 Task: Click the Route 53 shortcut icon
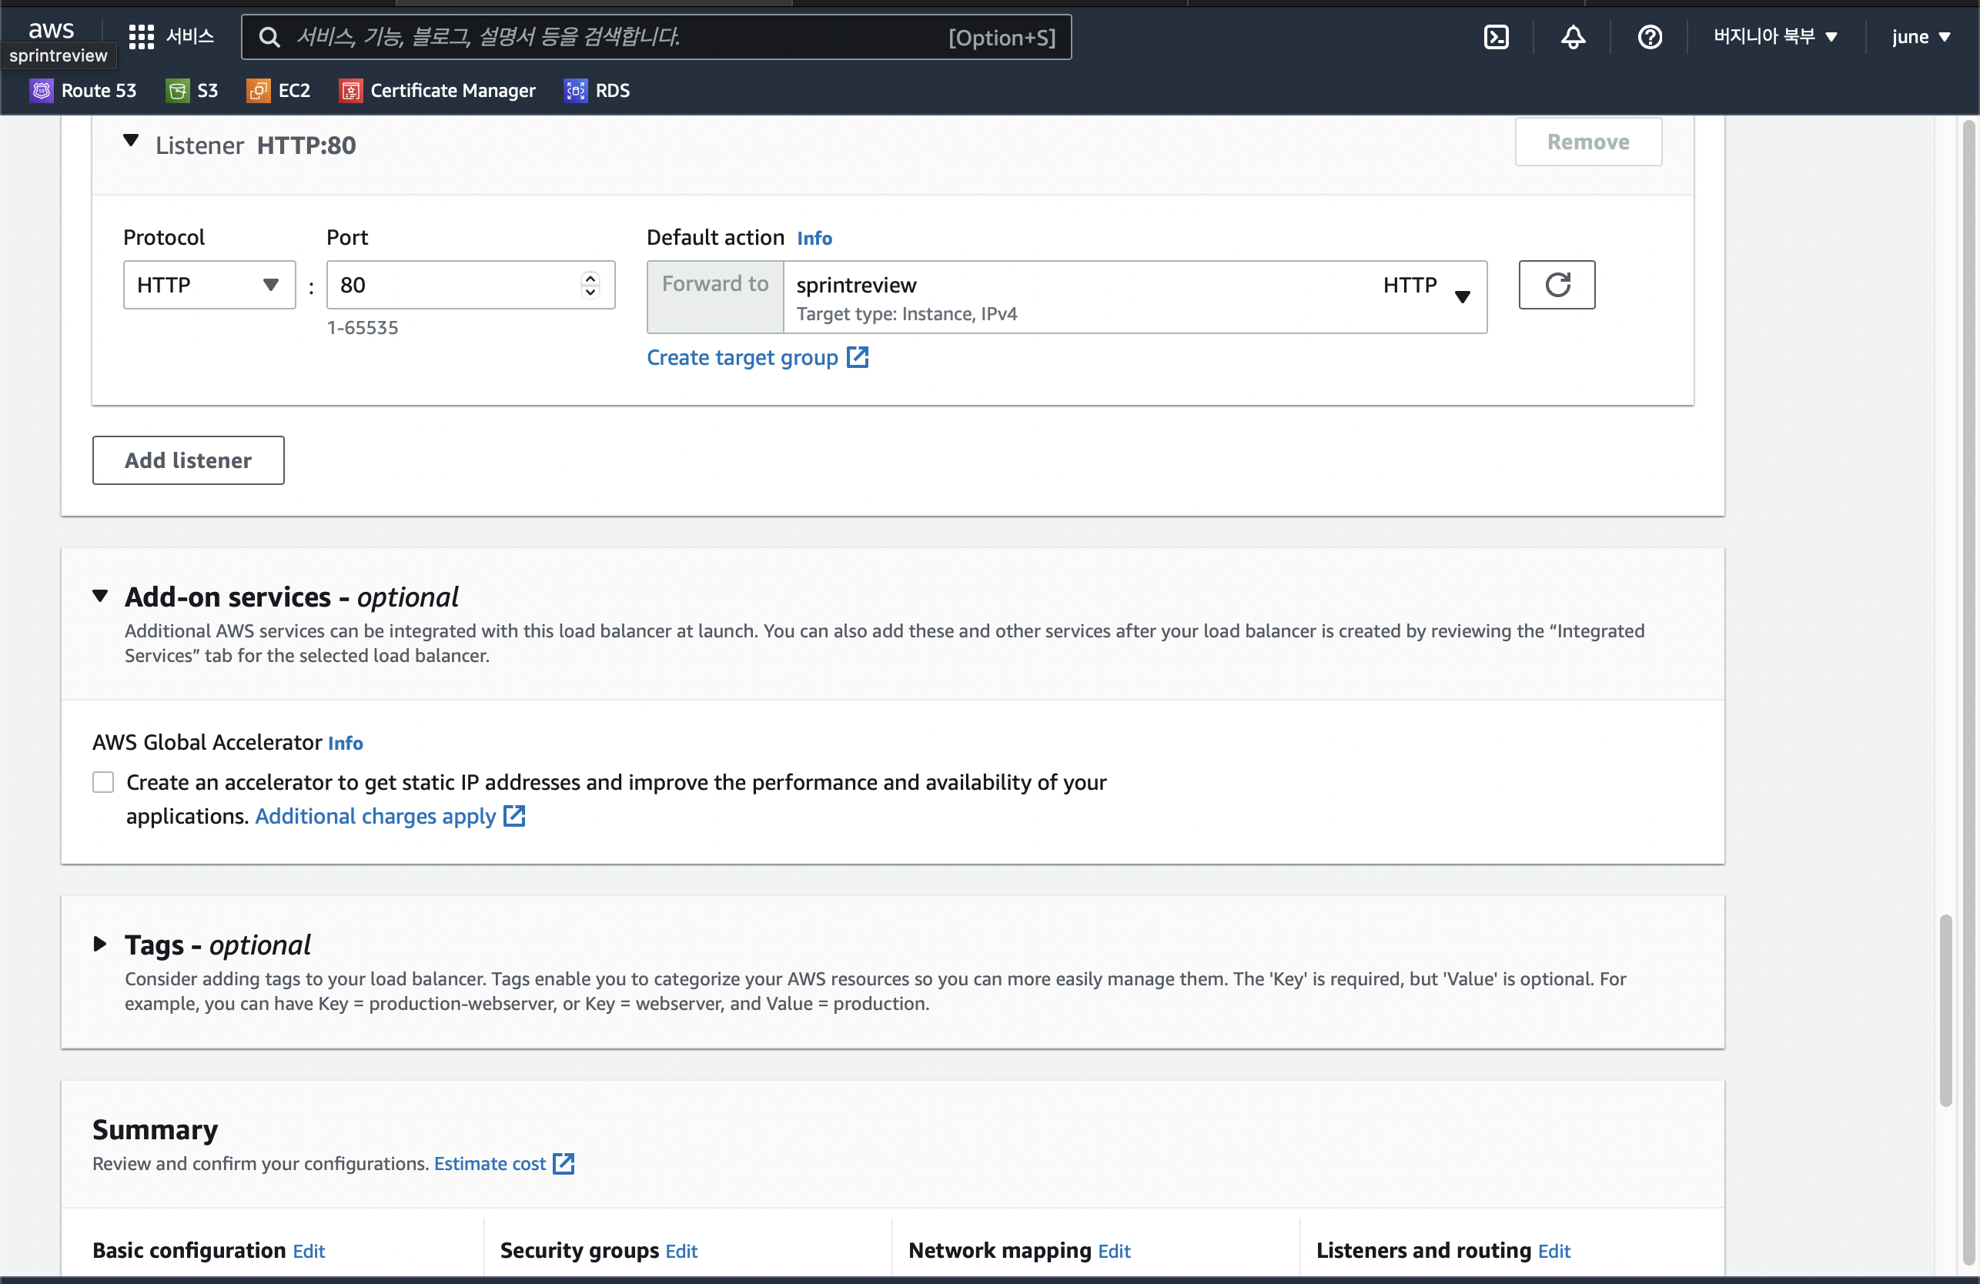click(x=42, y=90)
